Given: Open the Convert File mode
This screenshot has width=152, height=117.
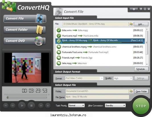Looking at the screenshot, I should pos(25,18).
